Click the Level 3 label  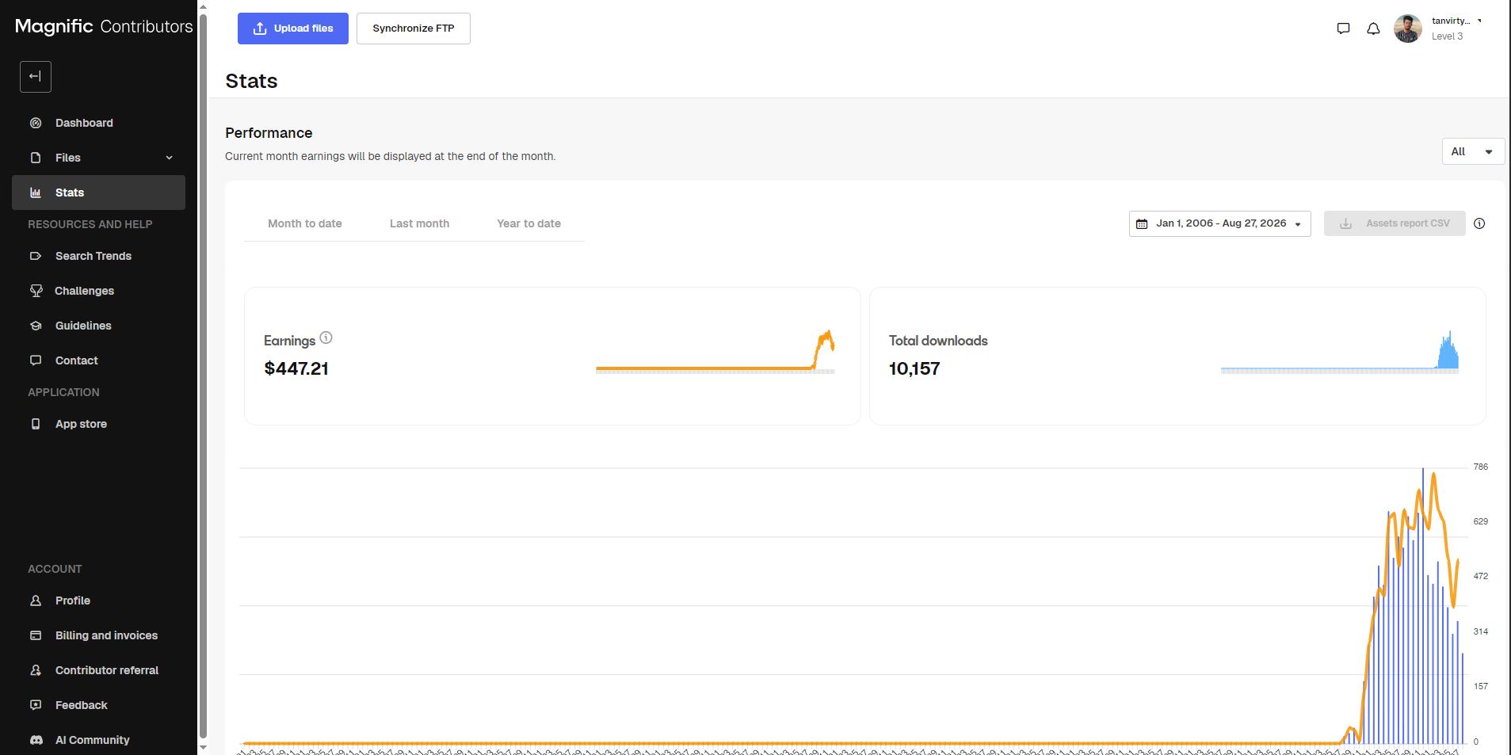pos(1447,36)
